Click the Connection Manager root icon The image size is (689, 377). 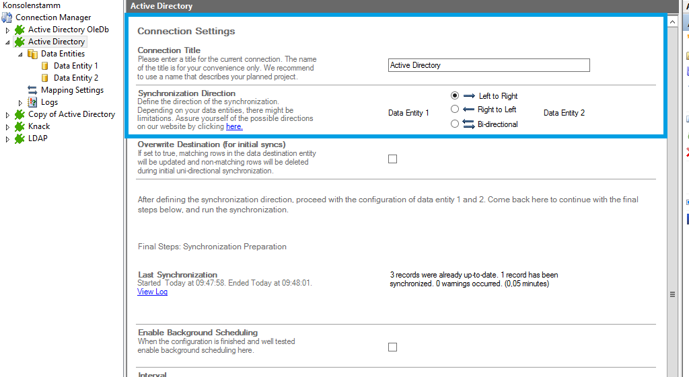coord(7,17)
